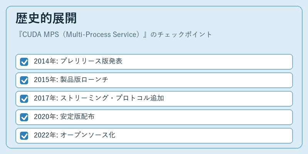Click the 製品版ローンチ label text
The height and width of the screenshot is (154, 308).
[84, 80]
